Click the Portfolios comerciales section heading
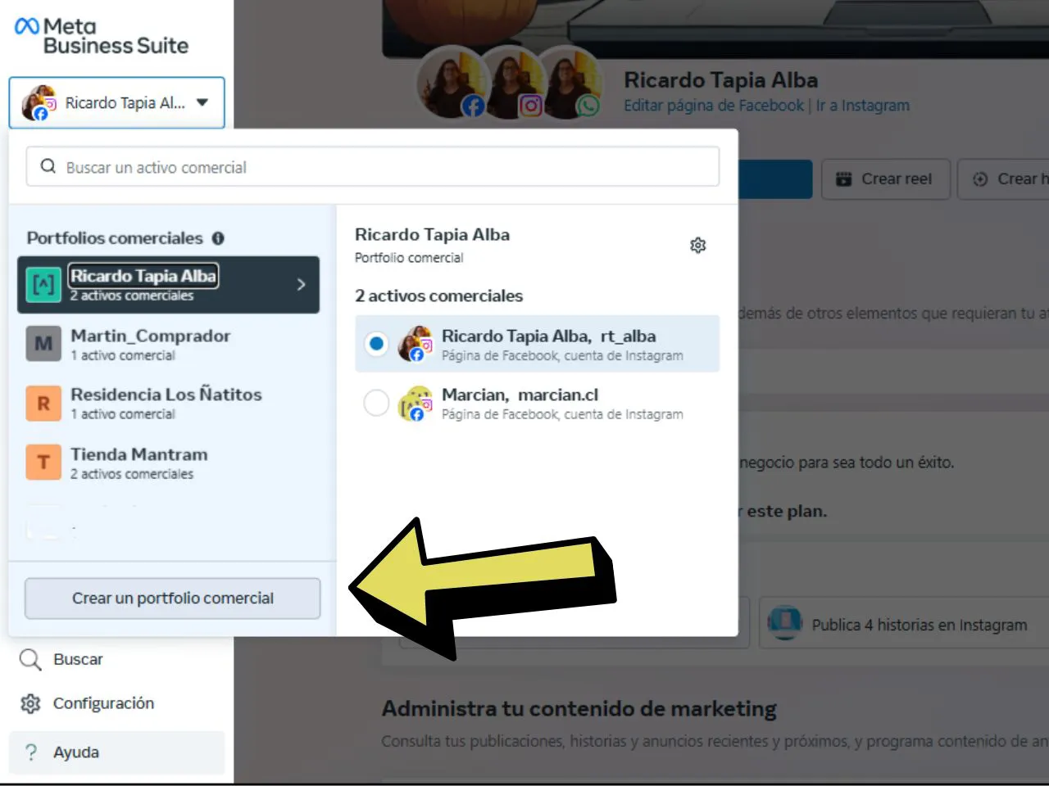 tap(115, 238)
